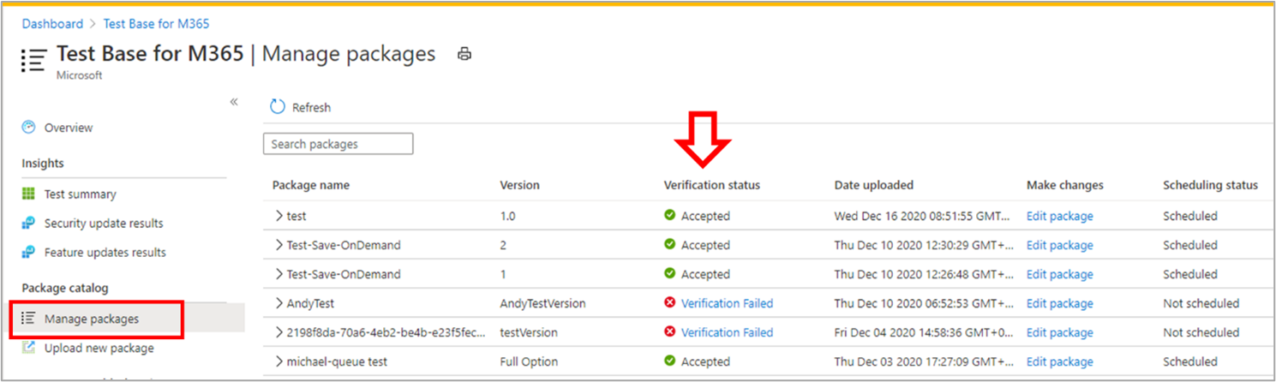Click red failed icon in AndyTest row
This screenshot has width=1276, height=382.
(670, 303)
